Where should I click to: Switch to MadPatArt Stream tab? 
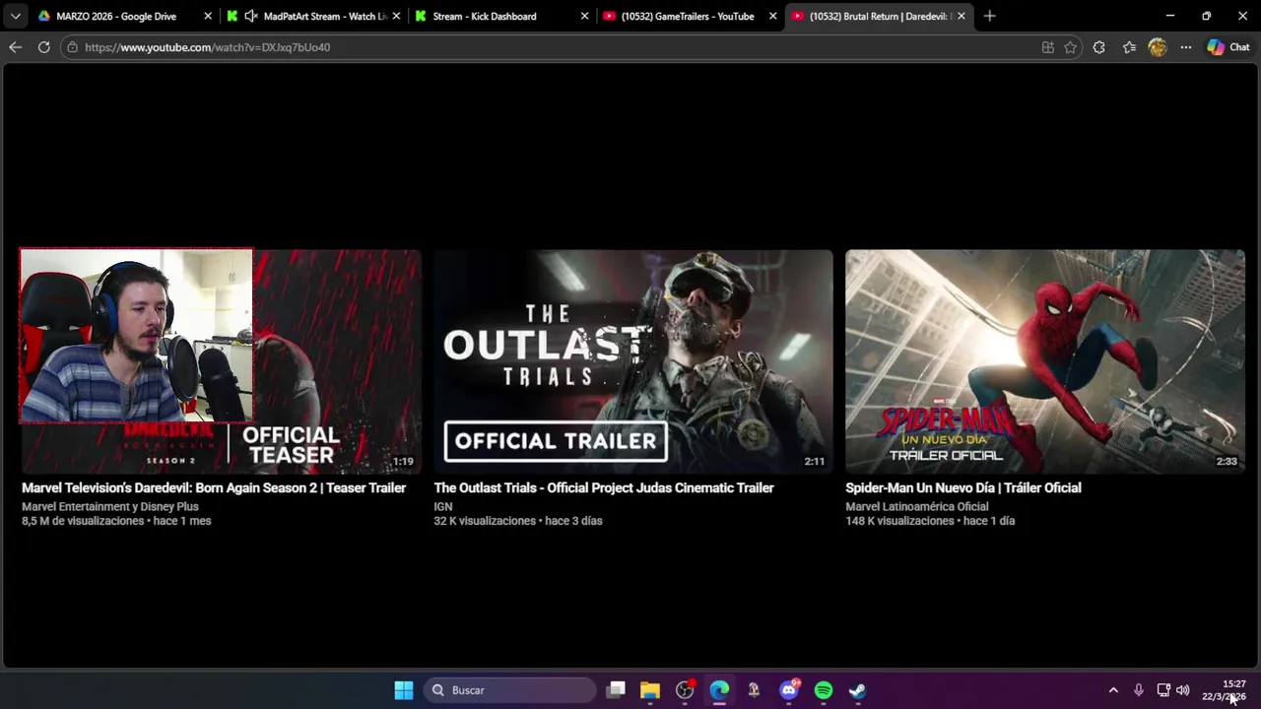pyautogui.click(x=325, y=16)
